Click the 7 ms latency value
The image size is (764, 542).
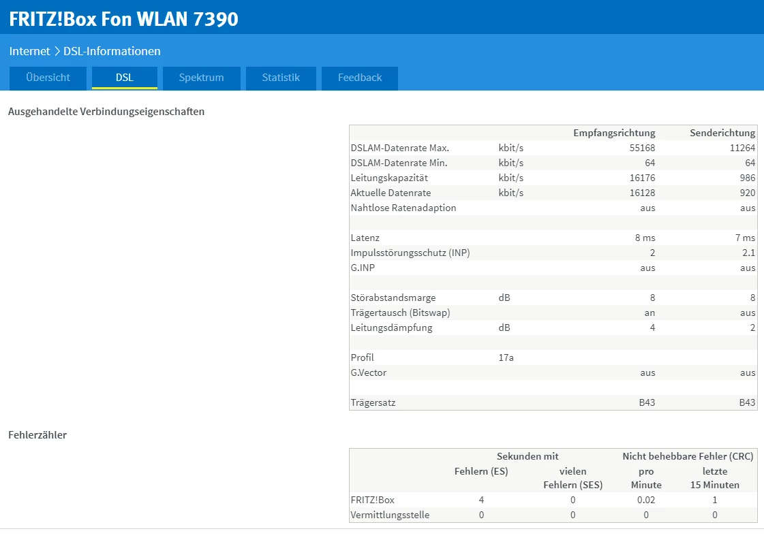(x=745, y=238)
